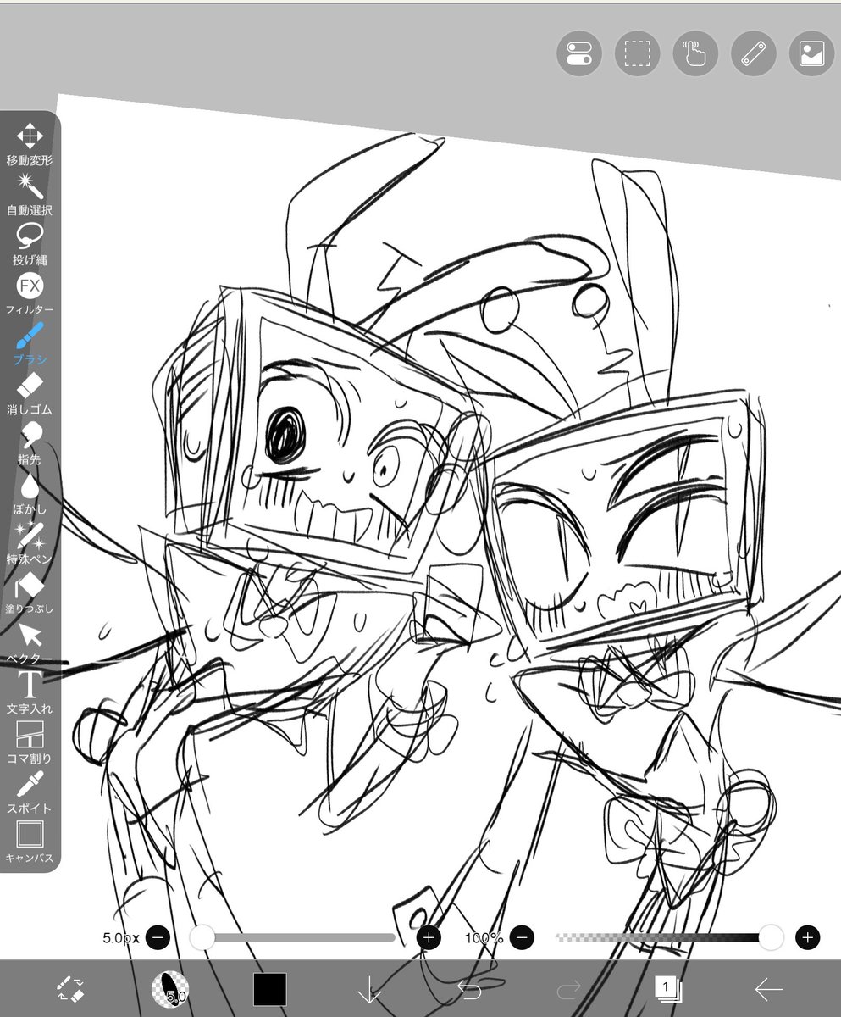Select the Lasso (投げ縄) tool
The height and width of the screenshot is (1017, 841).
[30, 243]
